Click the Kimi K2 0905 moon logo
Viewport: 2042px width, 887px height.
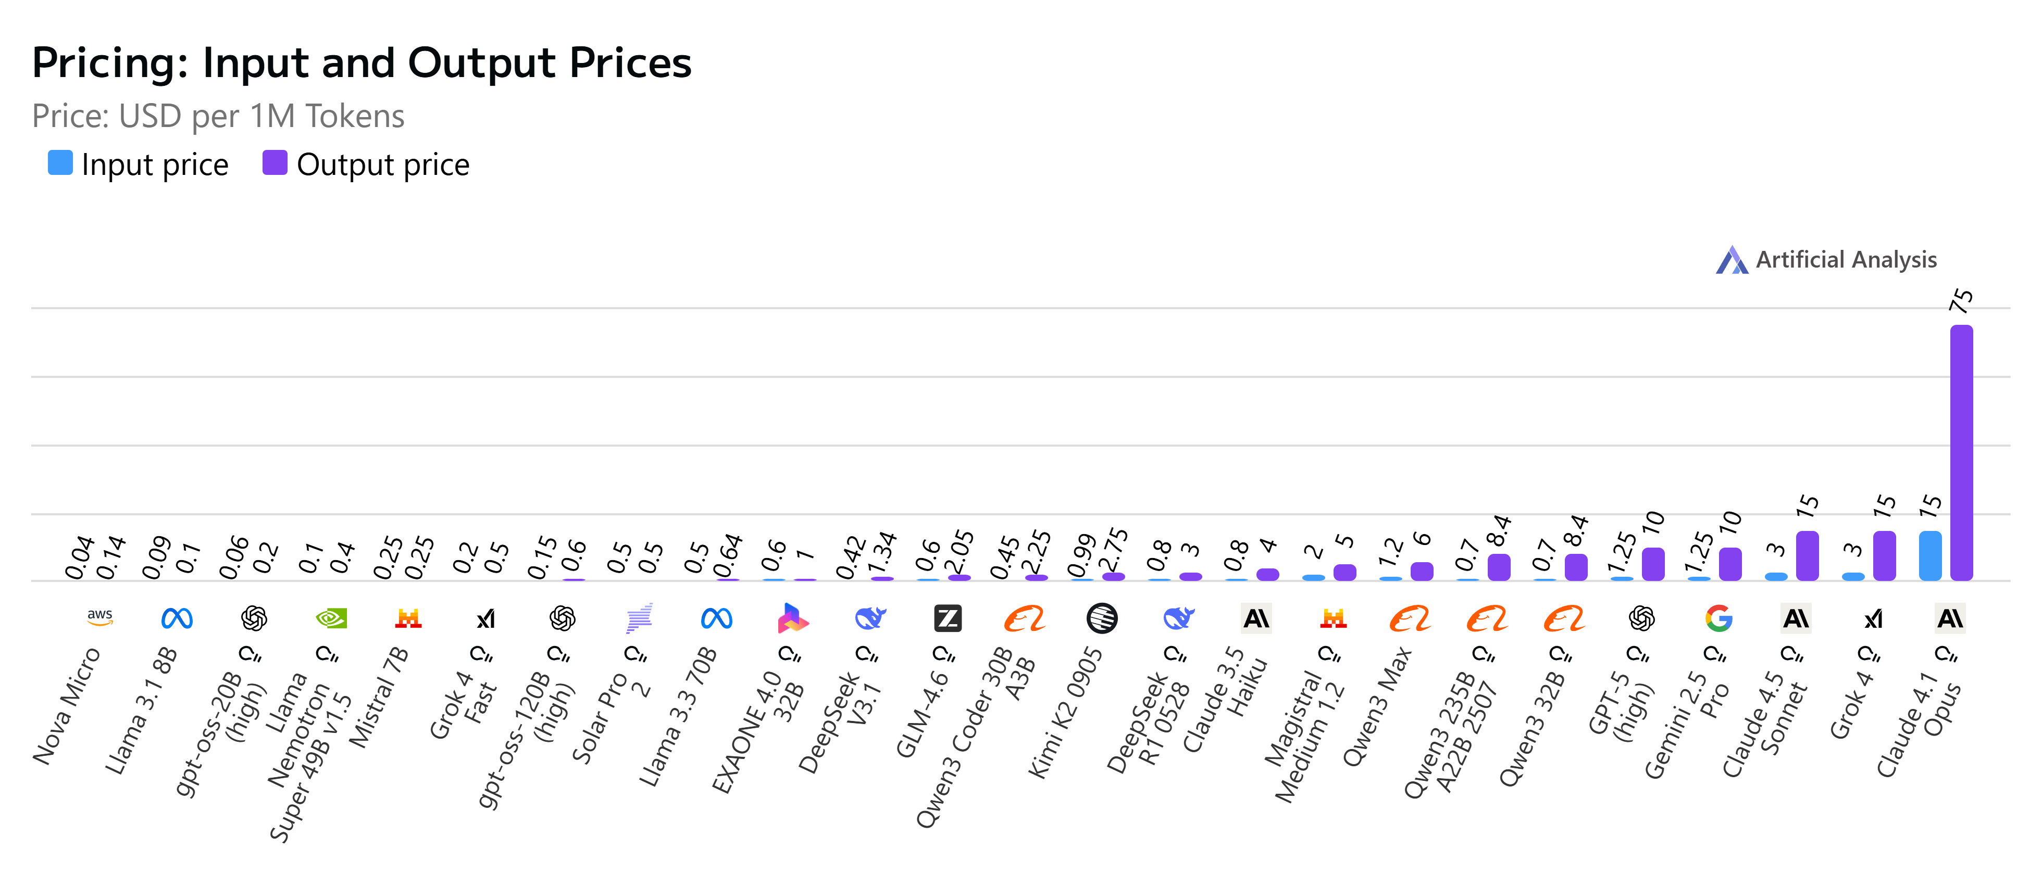pyautogui.click(x=1102, y=618)
